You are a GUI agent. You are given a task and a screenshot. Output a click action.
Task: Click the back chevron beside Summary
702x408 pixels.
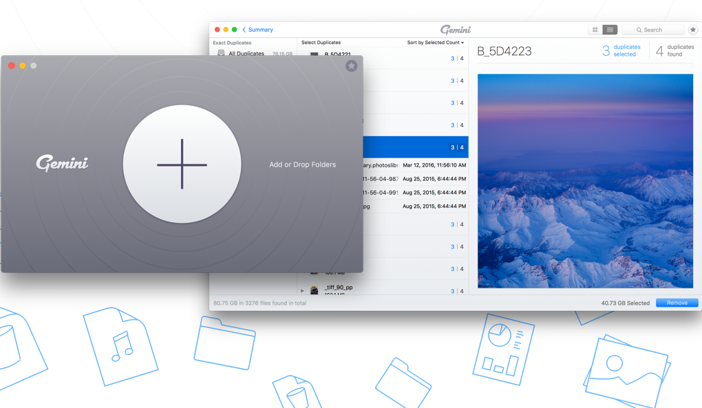244,30
